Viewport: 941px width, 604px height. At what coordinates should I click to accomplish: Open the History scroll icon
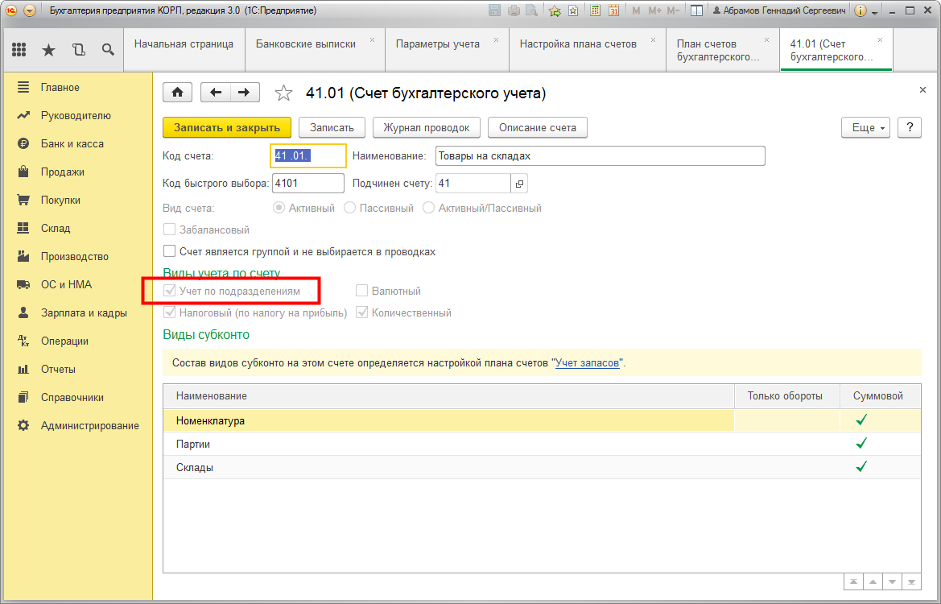point(79,50)
